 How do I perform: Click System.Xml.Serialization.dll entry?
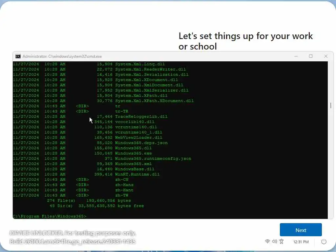(152, 74)
